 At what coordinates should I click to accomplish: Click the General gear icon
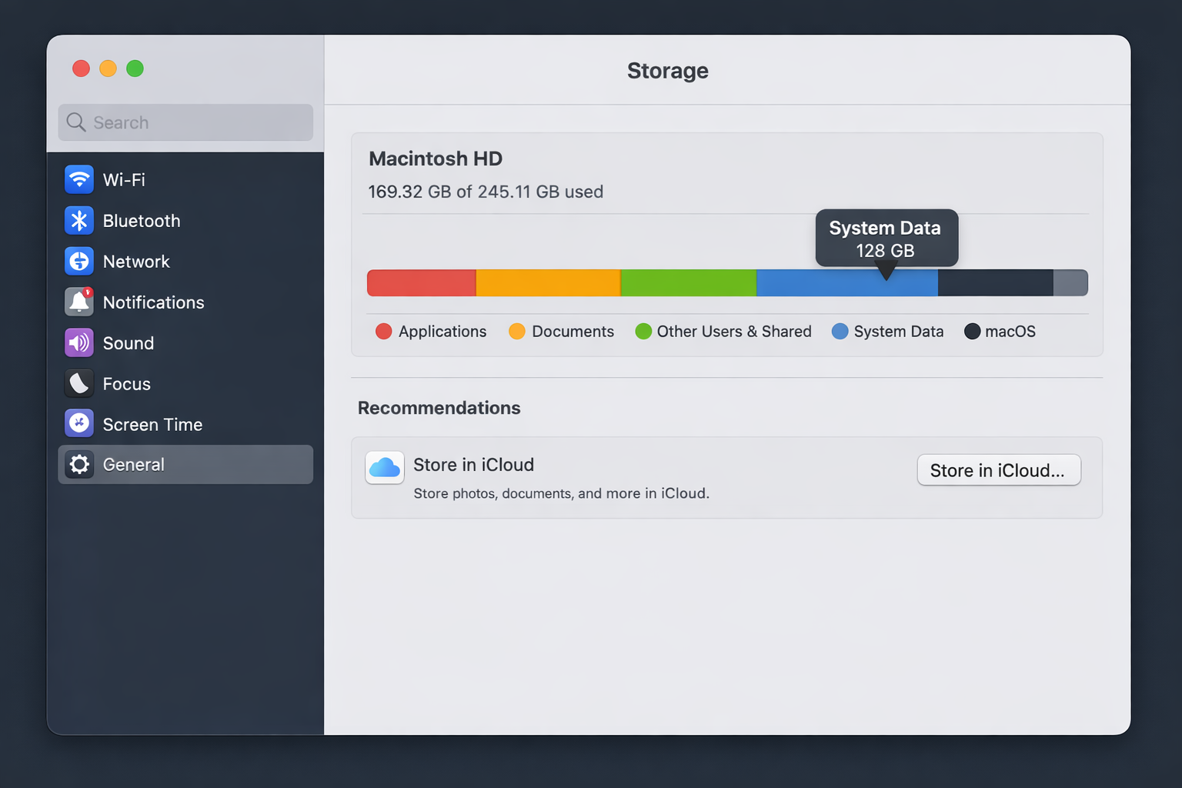[79, 464]
